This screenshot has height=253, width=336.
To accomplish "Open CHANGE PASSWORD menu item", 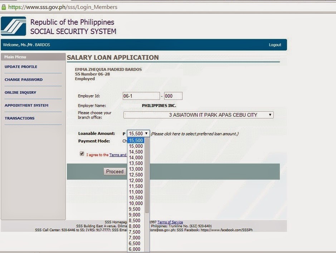I will (24, 80).
